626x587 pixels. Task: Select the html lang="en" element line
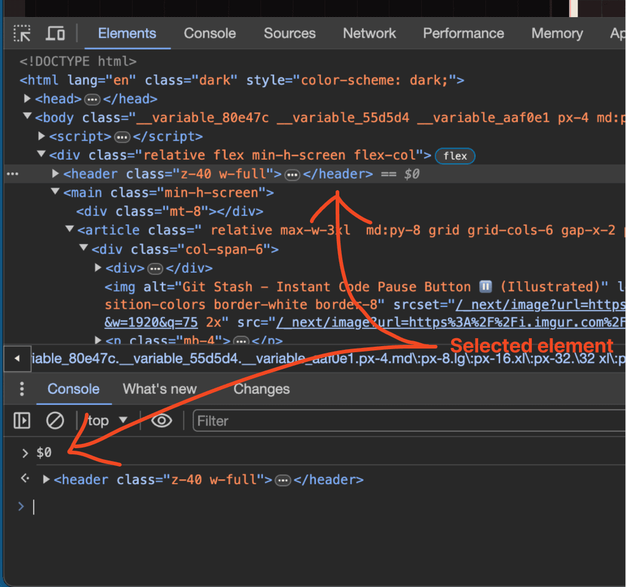[x=242, y=80]
